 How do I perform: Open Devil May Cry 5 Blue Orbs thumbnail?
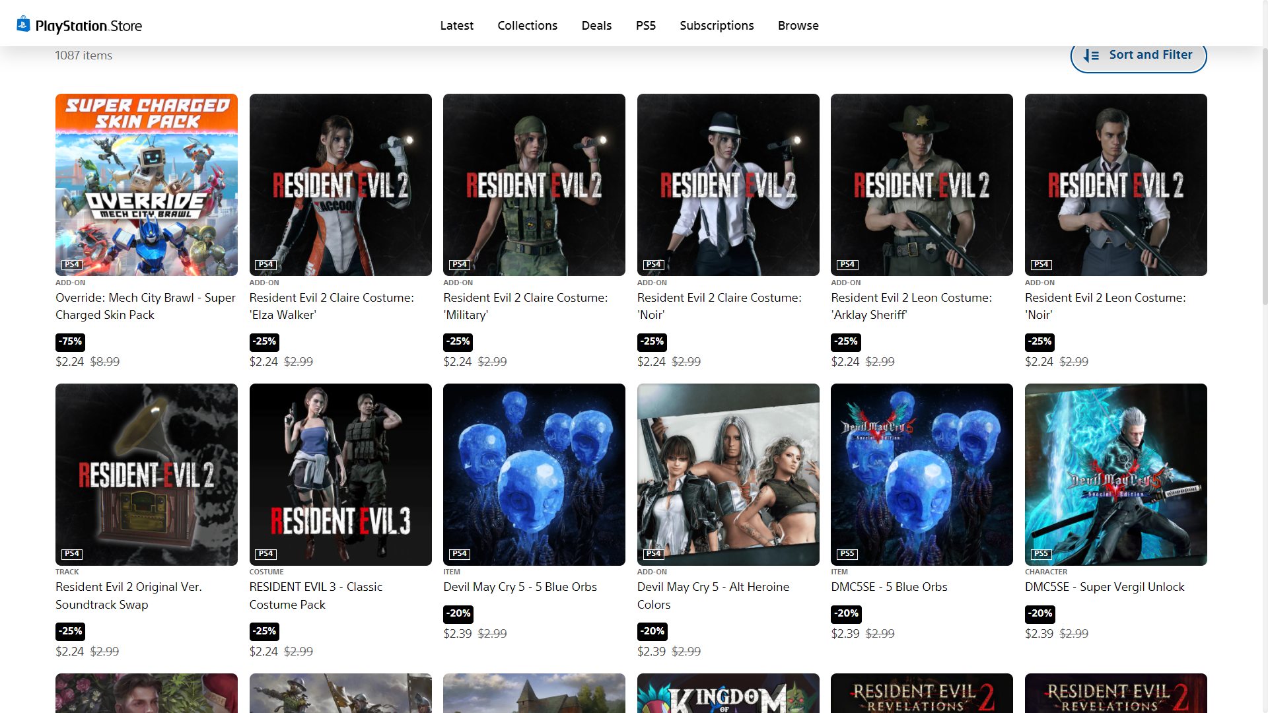click(x=534, y=474)
